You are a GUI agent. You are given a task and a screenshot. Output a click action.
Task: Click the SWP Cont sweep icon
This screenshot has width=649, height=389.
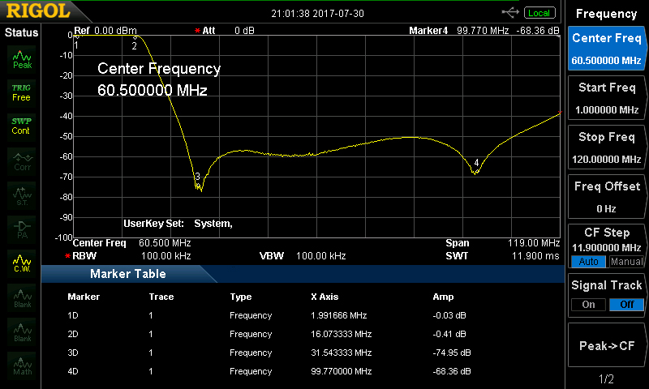[22, 126]
